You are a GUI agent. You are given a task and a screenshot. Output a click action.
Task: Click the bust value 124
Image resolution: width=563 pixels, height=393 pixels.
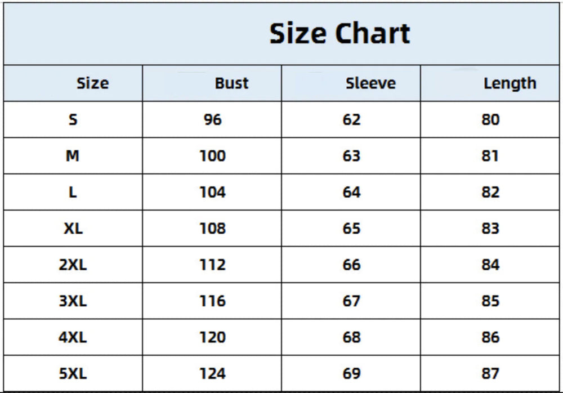(213, 373)
